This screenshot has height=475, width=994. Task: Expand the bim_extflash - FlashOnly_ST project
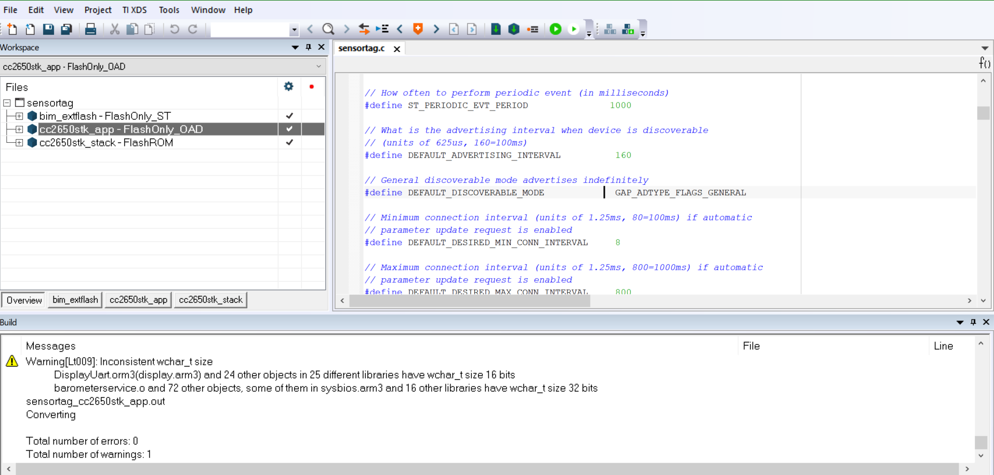(19, 116)
